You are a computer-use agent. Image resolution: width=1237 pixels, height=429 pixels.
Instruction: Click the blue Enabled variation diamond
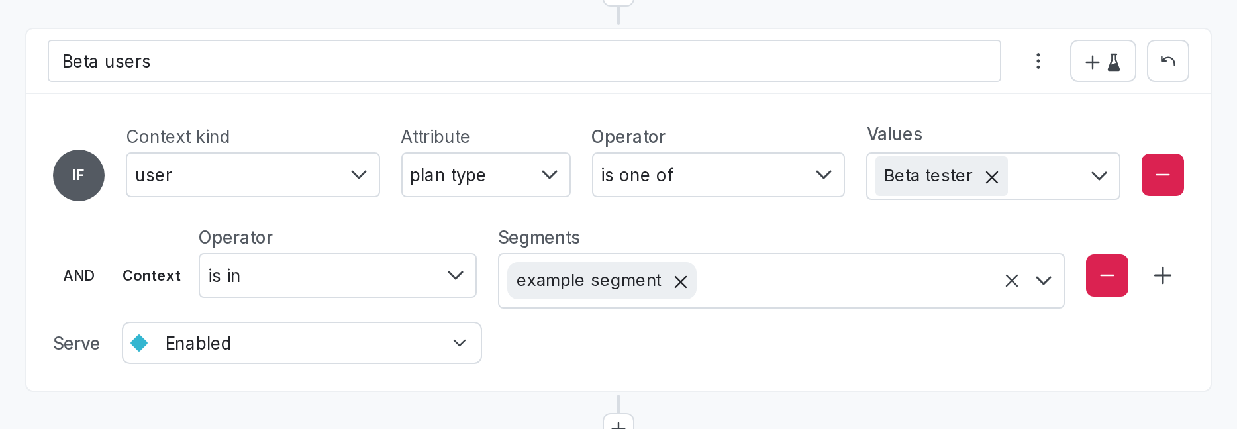pos(140,343)
